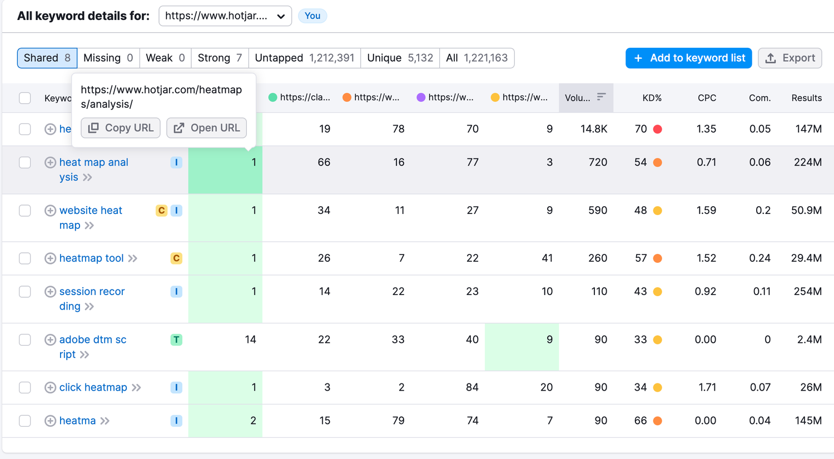Click plus icon beside adobe dtm script keyword
834x459 pixels.
(x=50, y=340)
